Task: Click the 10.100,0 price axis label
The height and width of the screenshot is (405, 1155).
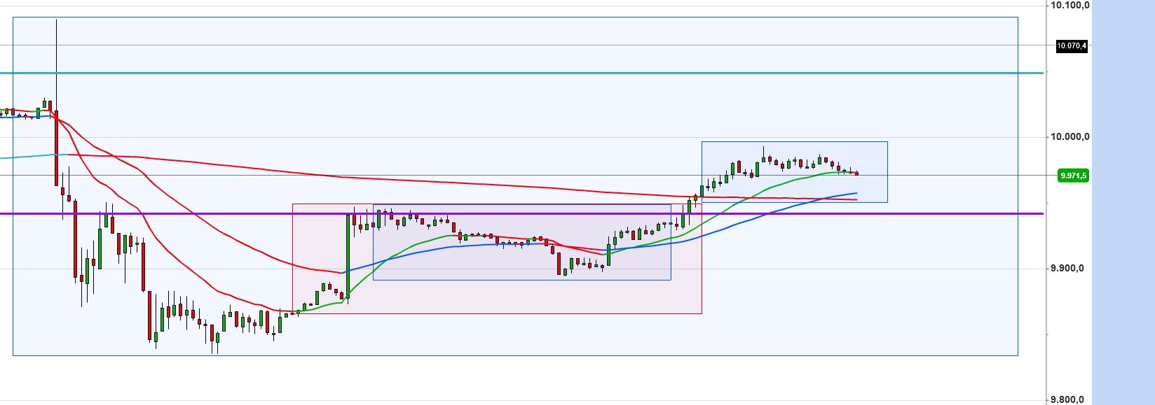Action: tap(1069, 6)
